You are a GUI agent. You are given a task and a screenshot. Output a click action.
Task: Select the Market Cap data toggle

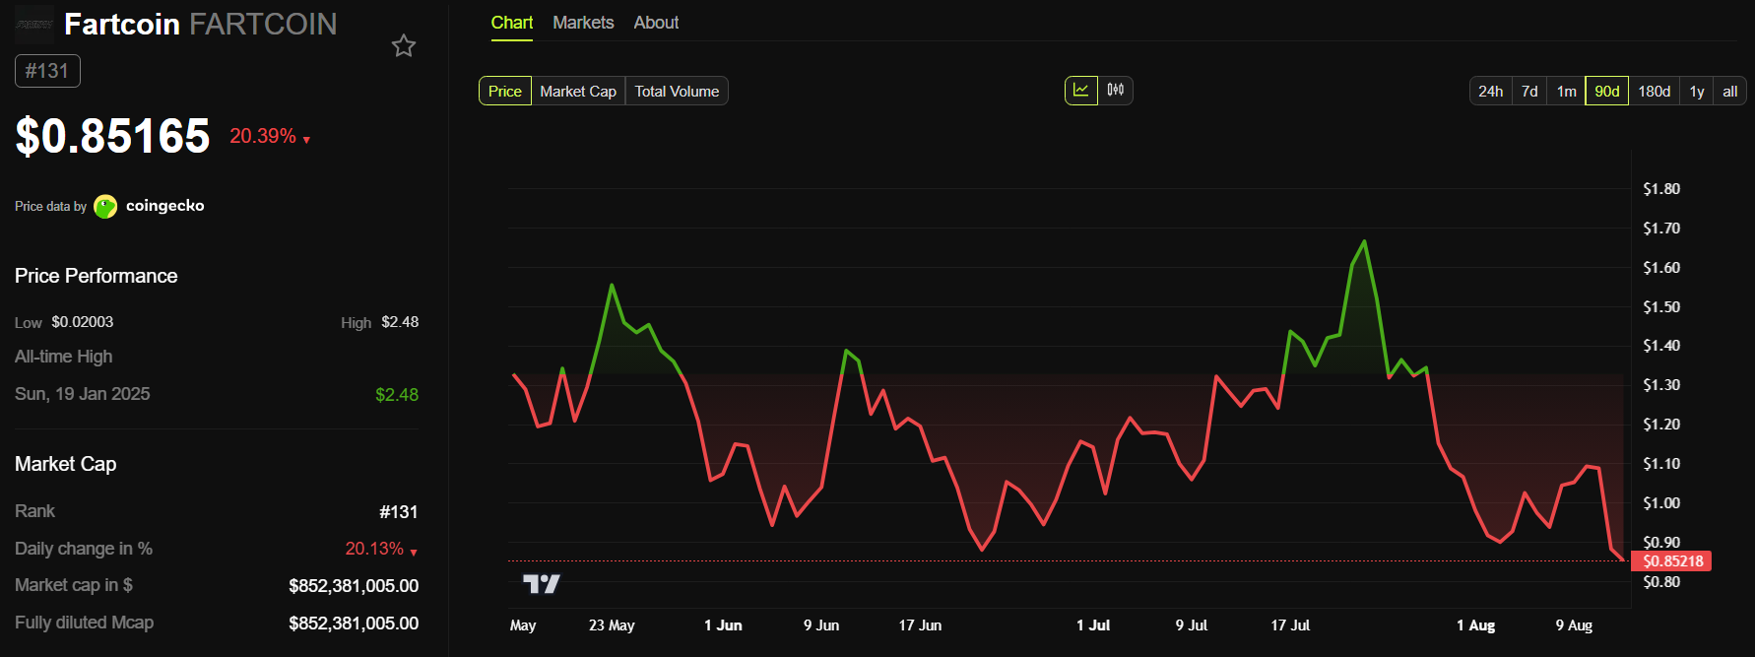(578, 92)
